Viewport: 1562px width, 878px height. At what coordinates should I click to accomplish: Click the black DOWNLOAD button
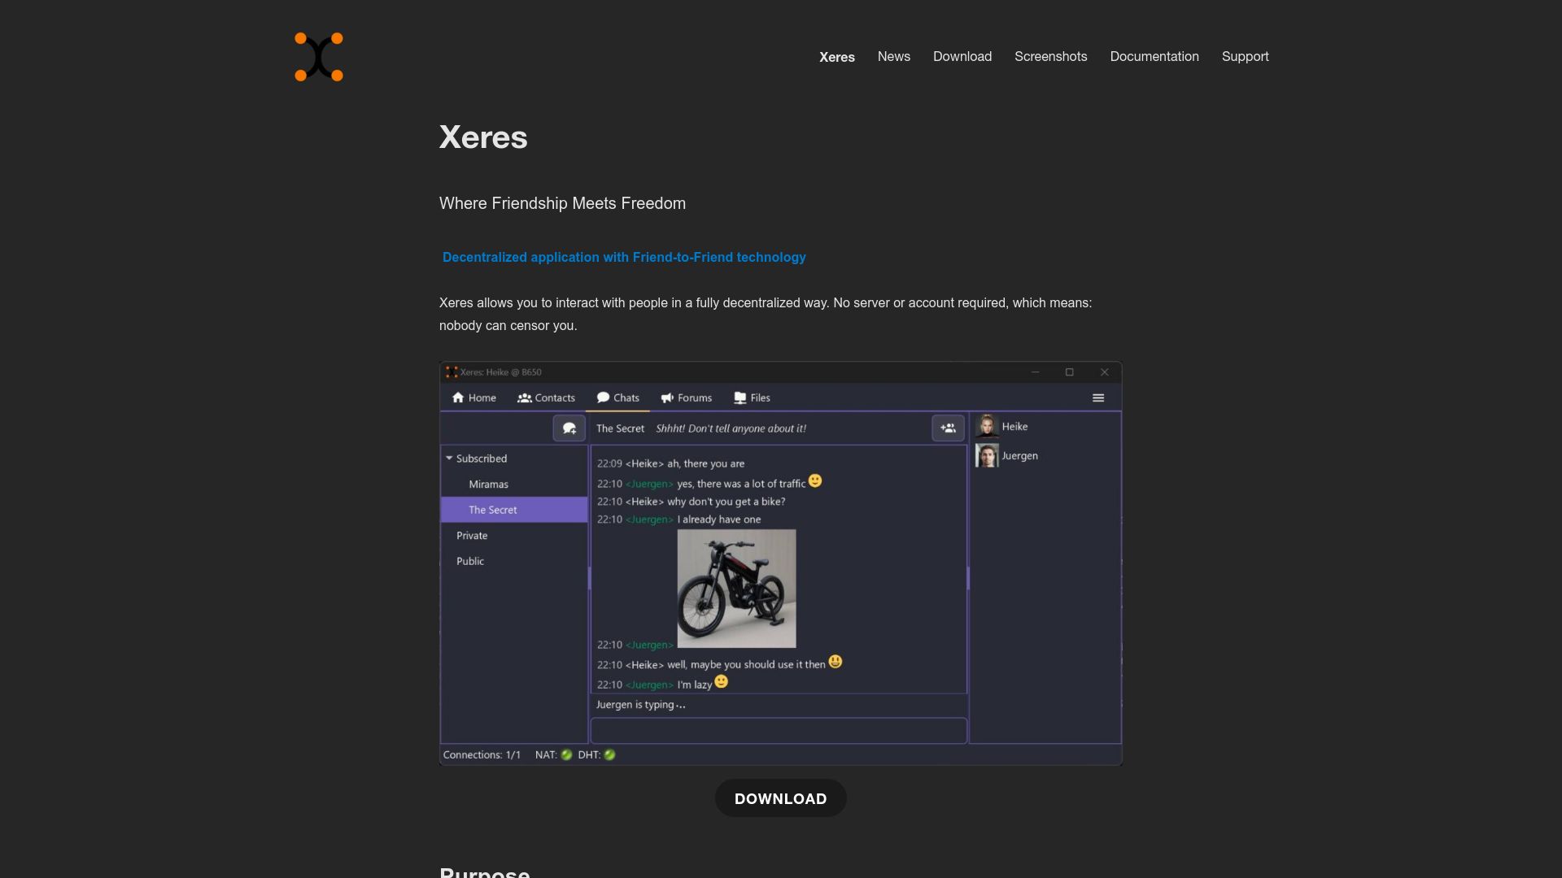click(780, 798)
